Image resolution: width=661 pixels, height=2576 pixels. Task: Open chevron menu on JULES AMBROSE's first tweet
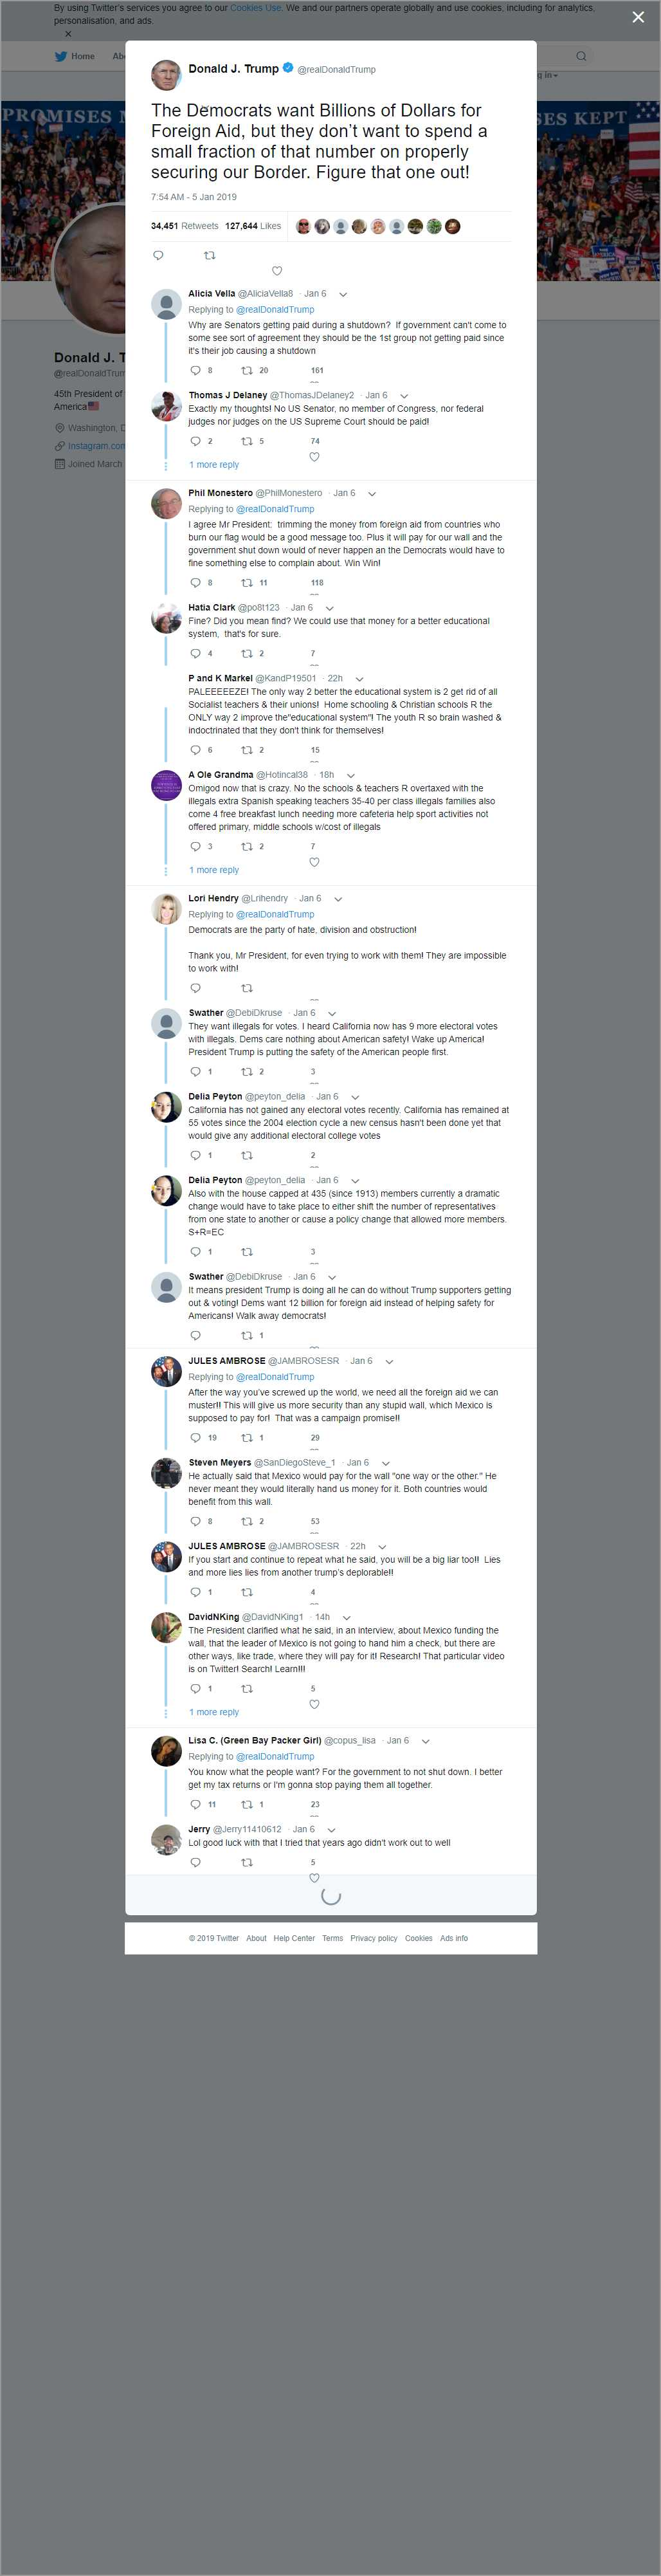point(389,1361)
